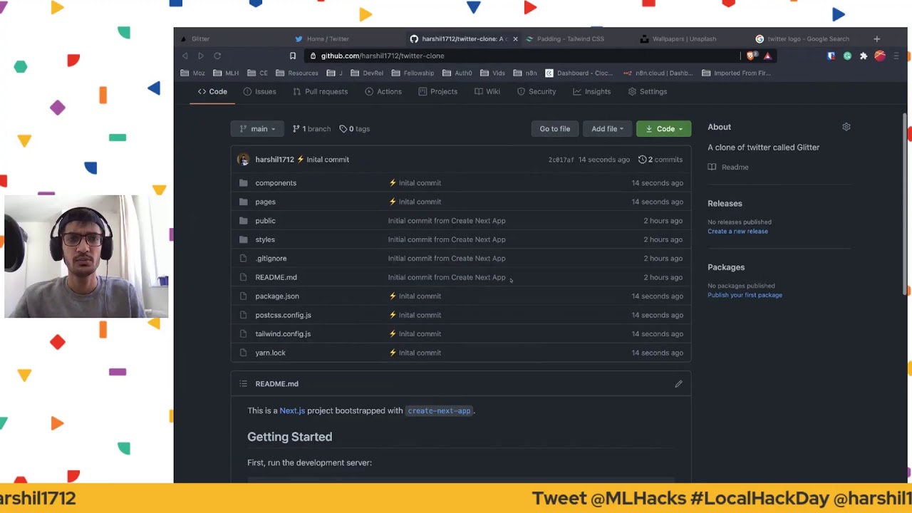Open the README outline list icon
This screenshot has width=912, height=513.
[x=244, y=384]
